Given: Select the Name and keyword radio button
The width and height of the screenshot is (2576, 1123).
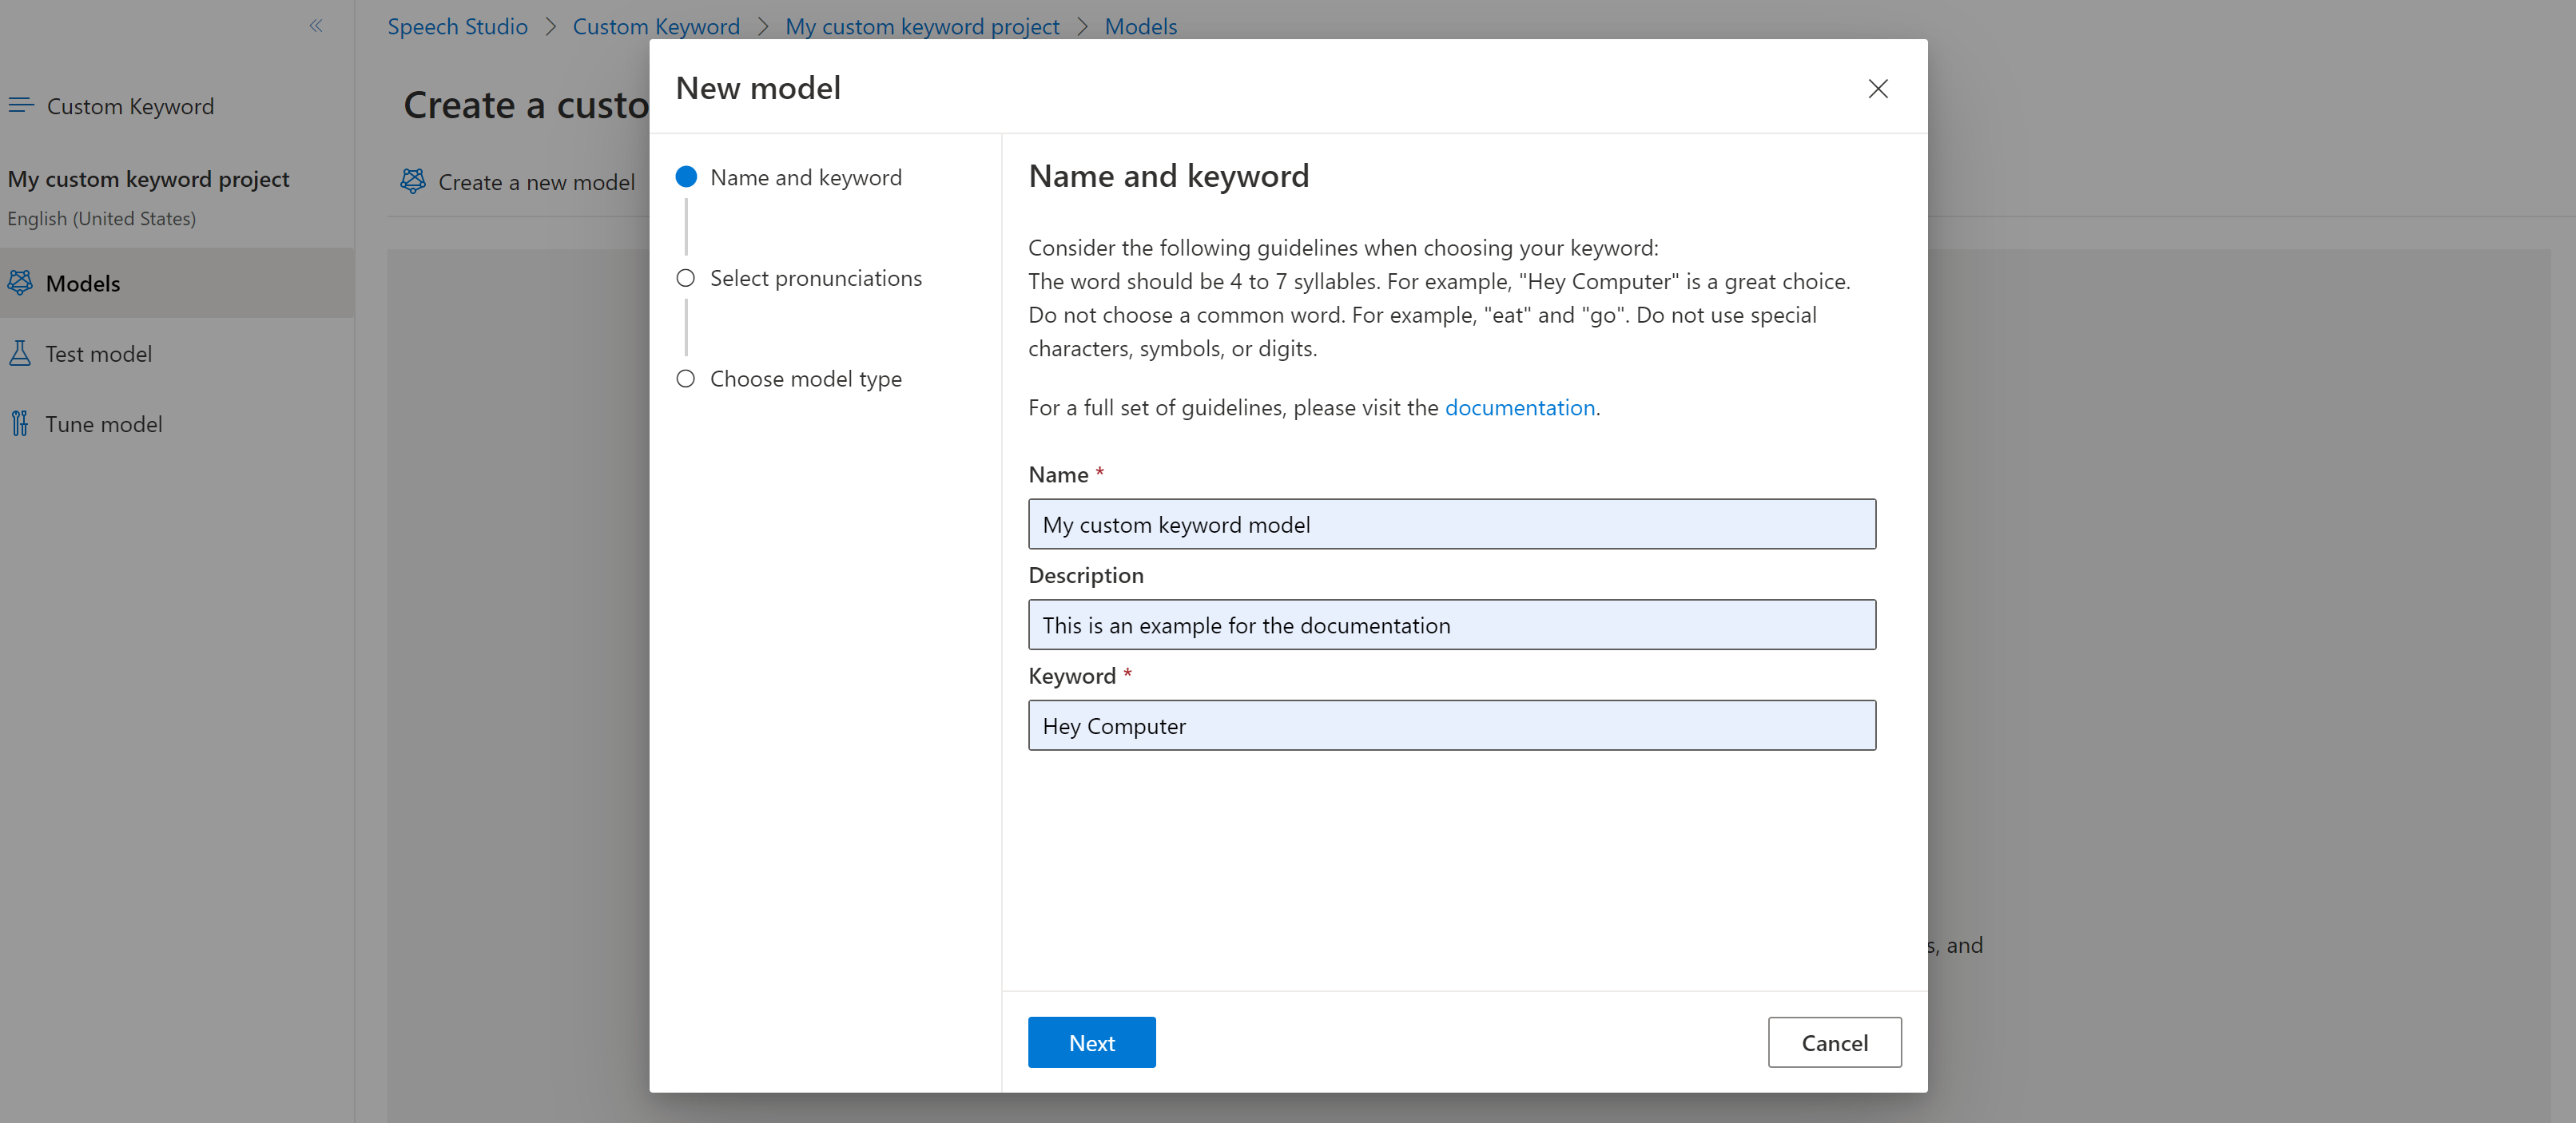Looking at the screenshot, I should pyautogui.click(x=685, y=176).
